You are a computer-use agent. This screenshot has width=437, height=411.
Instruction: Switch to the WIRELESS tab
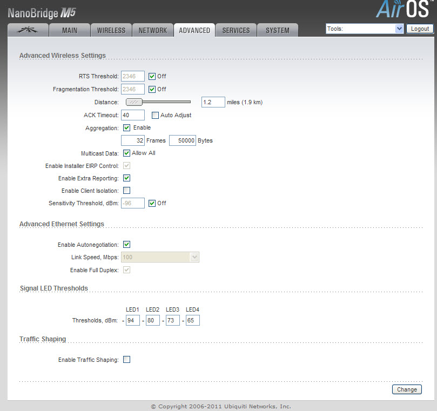click(111, 30)
